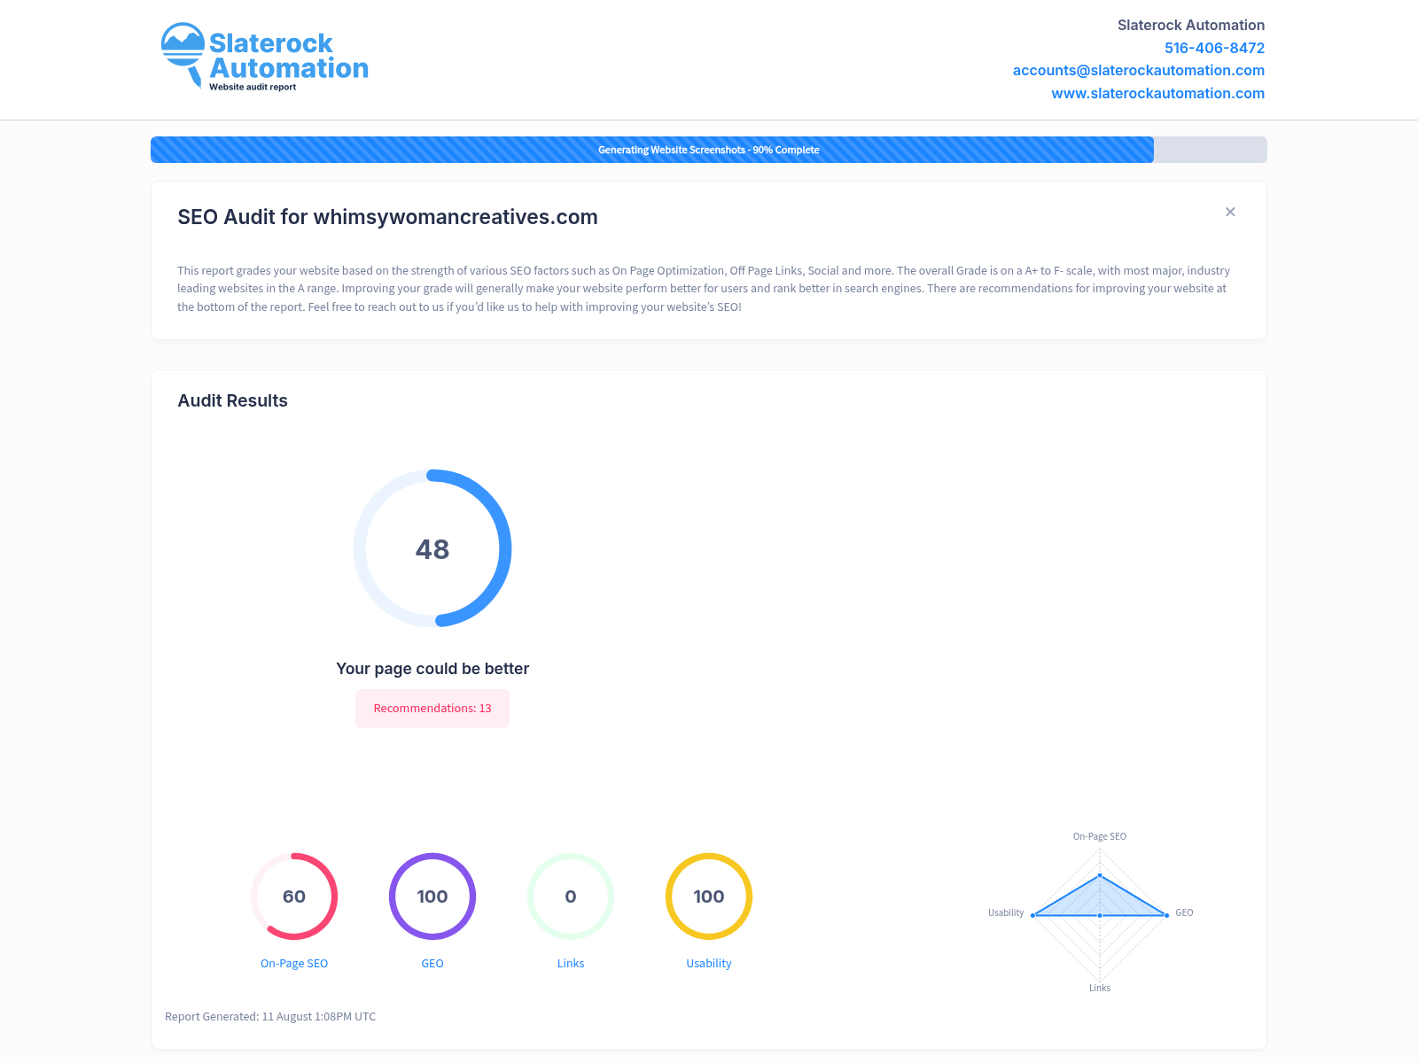This screenshot has height=1063, width=1418.
Task: Click the radar chart of audit scores
Action: click(1100, 913)
